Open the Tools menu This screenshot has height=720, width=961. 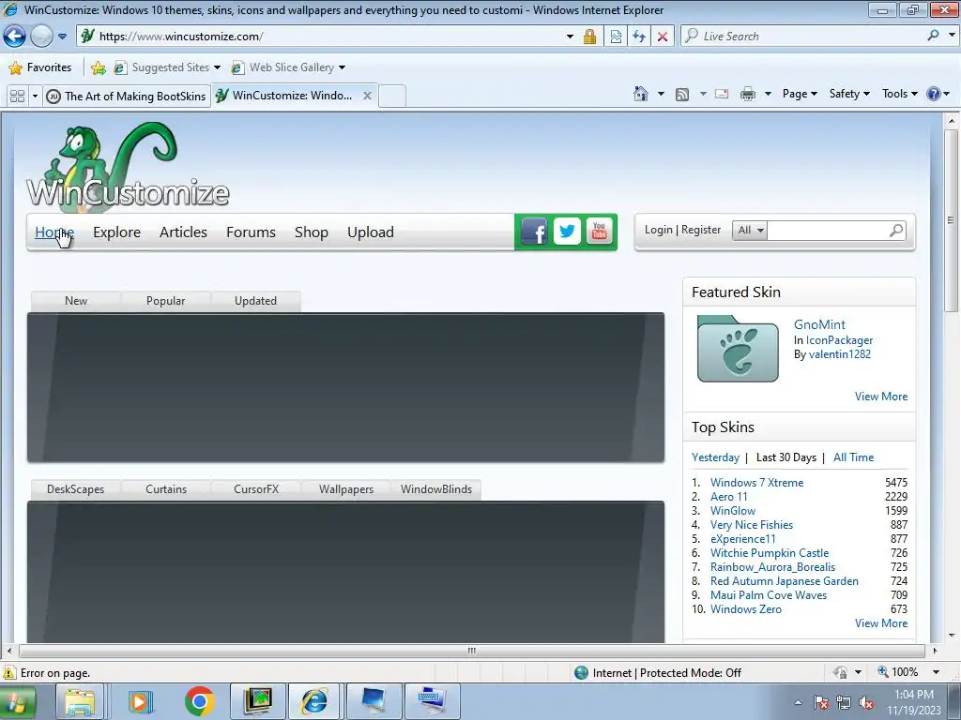click(x=900, y=94)
